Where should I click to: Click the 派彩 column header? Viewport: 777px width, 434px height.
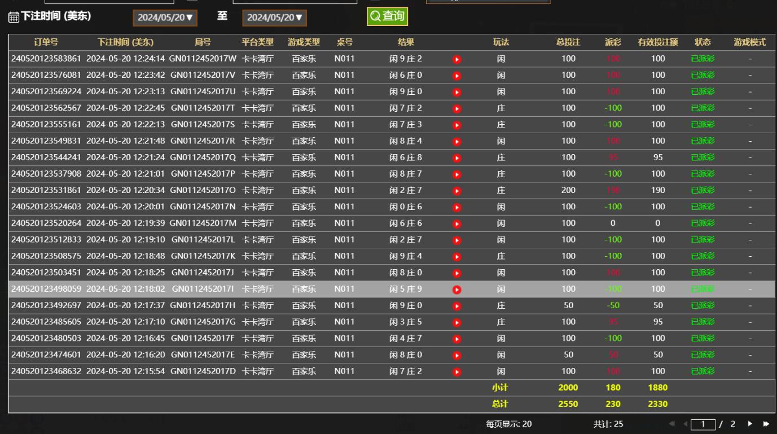[x=613, y=42]
